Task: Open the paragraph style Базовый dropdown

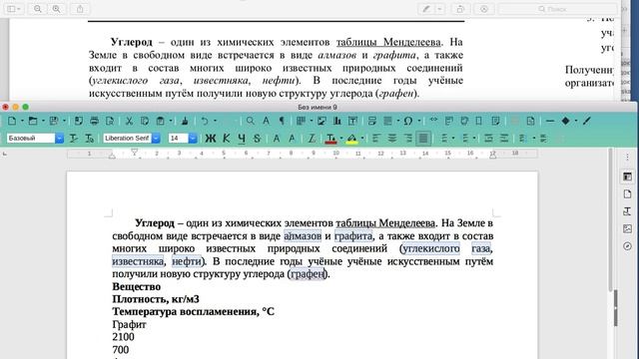Action: coord(60,139)
